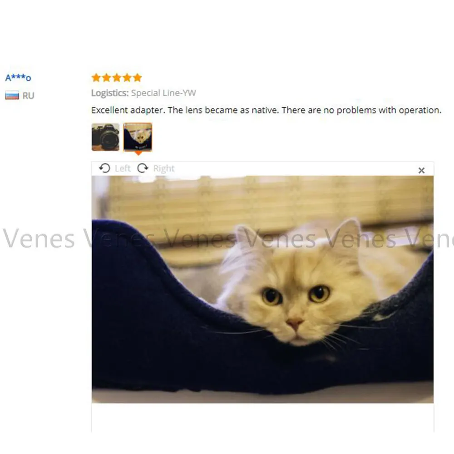The image size is (454, 454).
Task: Click the enlarged cat photo
Action: point(262,289)
